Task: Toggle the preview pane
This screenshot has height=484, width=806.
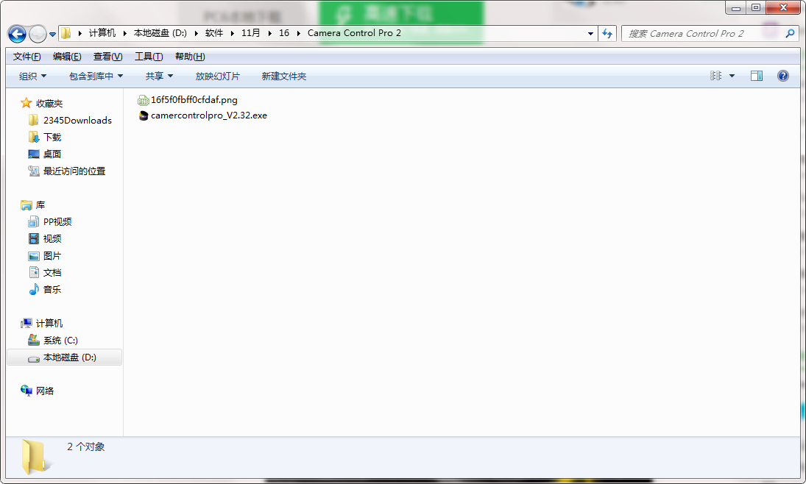Action: coord(757,76)
